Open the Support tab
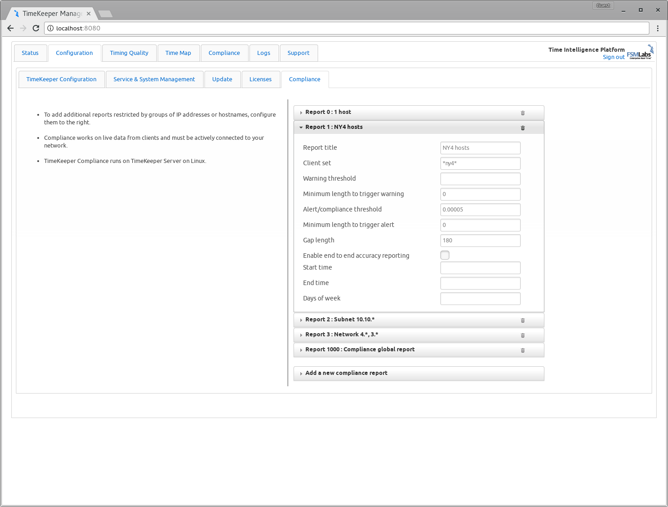 (x=299, y=53)
